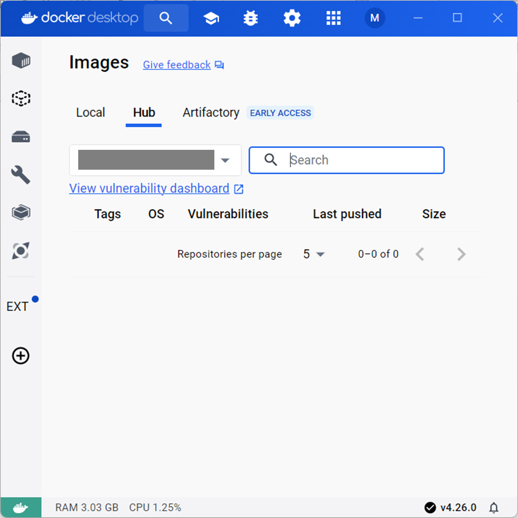Image resolution: width=518 pixels, height=518 pixels.
Task: Click the Tags column header
Action: coord(108,214)
